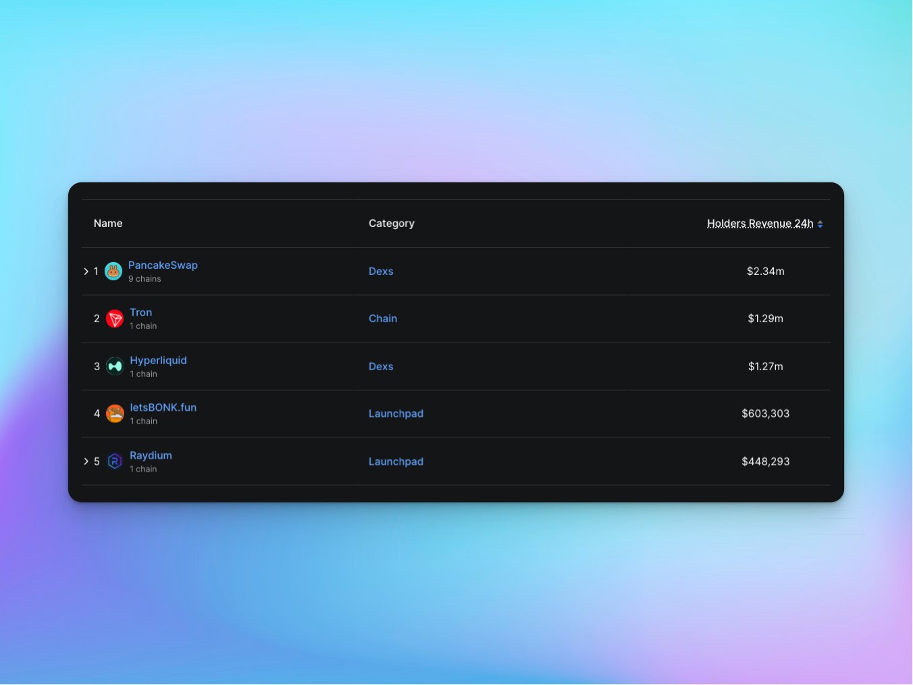Click the red Tron logo icon
This screenshot has width=913, height=685.
[x=115, y=319]
